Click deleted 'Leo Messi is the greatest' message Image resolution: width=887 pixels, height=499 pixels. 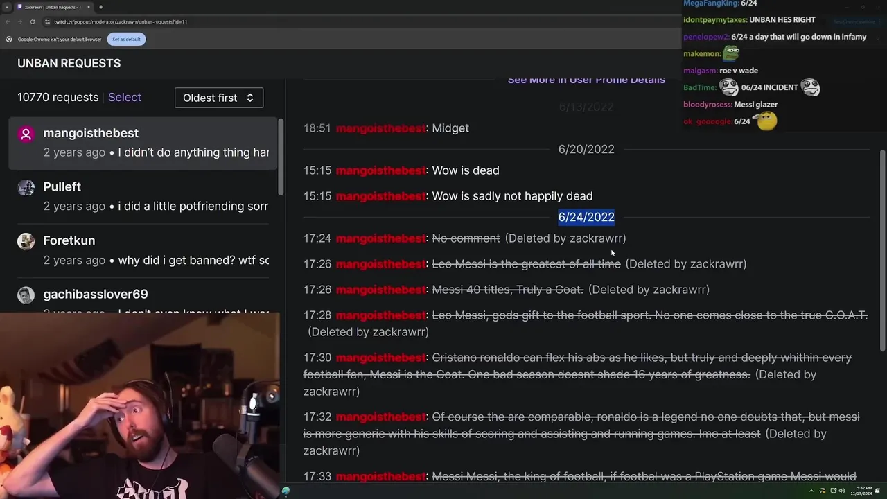coord(526,264)
